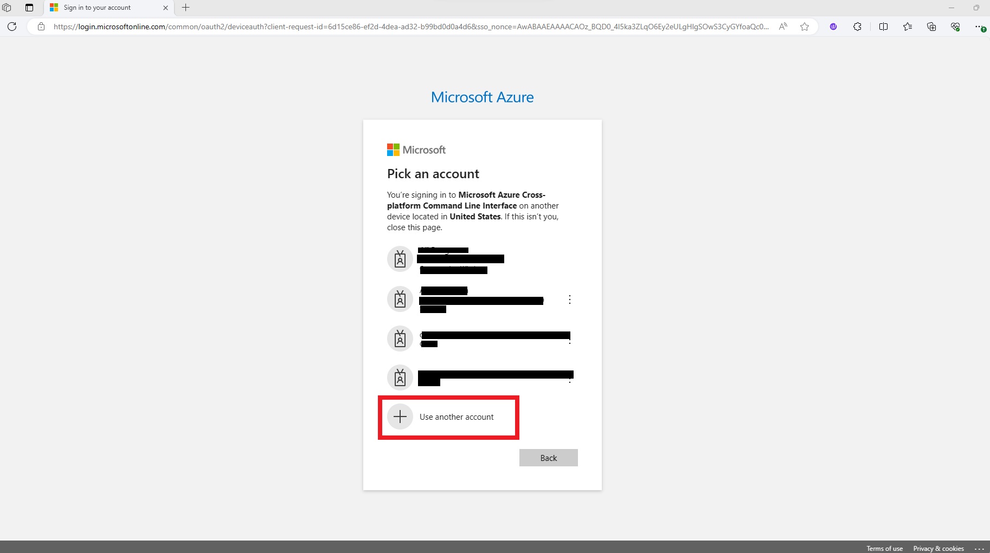990x553 pixels.
Task: Open the footer more options ellipsis
Action: 979,548
